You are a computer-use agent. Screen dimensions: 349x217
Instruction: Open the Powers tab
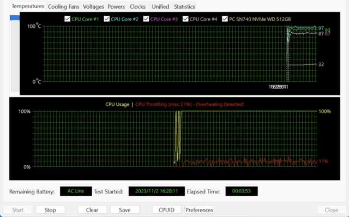pyautogui.click(x=116, y=7)
